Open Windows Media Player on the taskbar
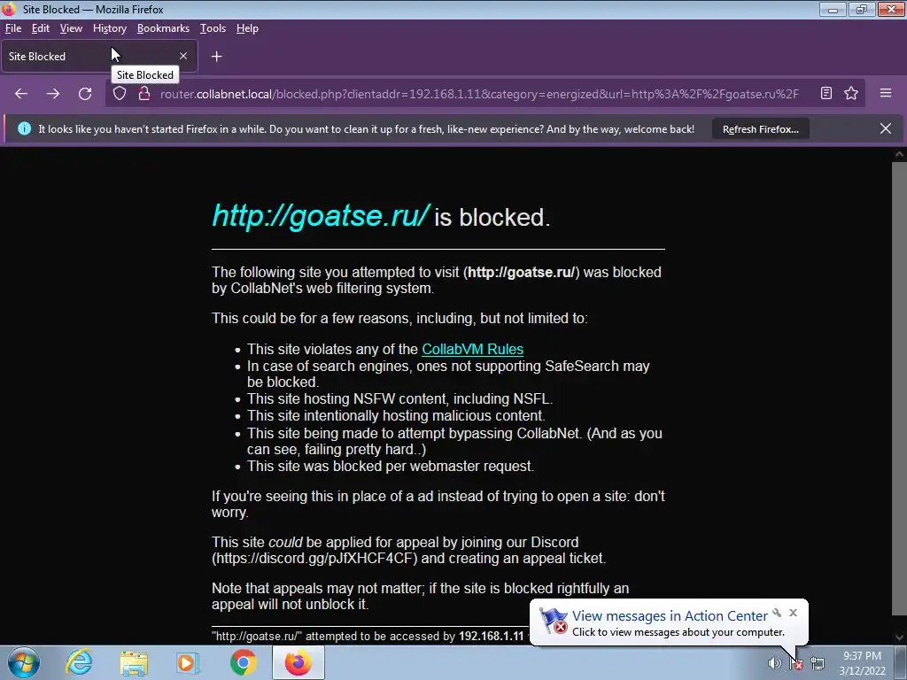The width and height of the screenshot is (907, 680). click(188, 662)
